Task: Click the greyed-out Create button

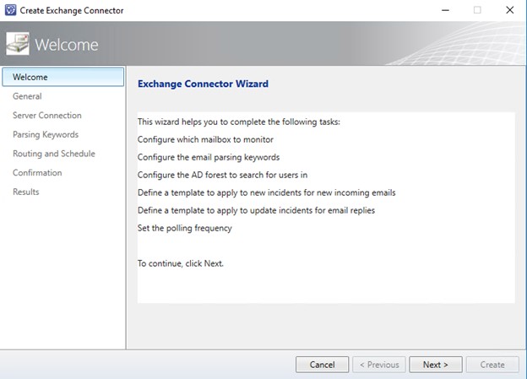Action: pyautogui.click(x=492, y=365)
